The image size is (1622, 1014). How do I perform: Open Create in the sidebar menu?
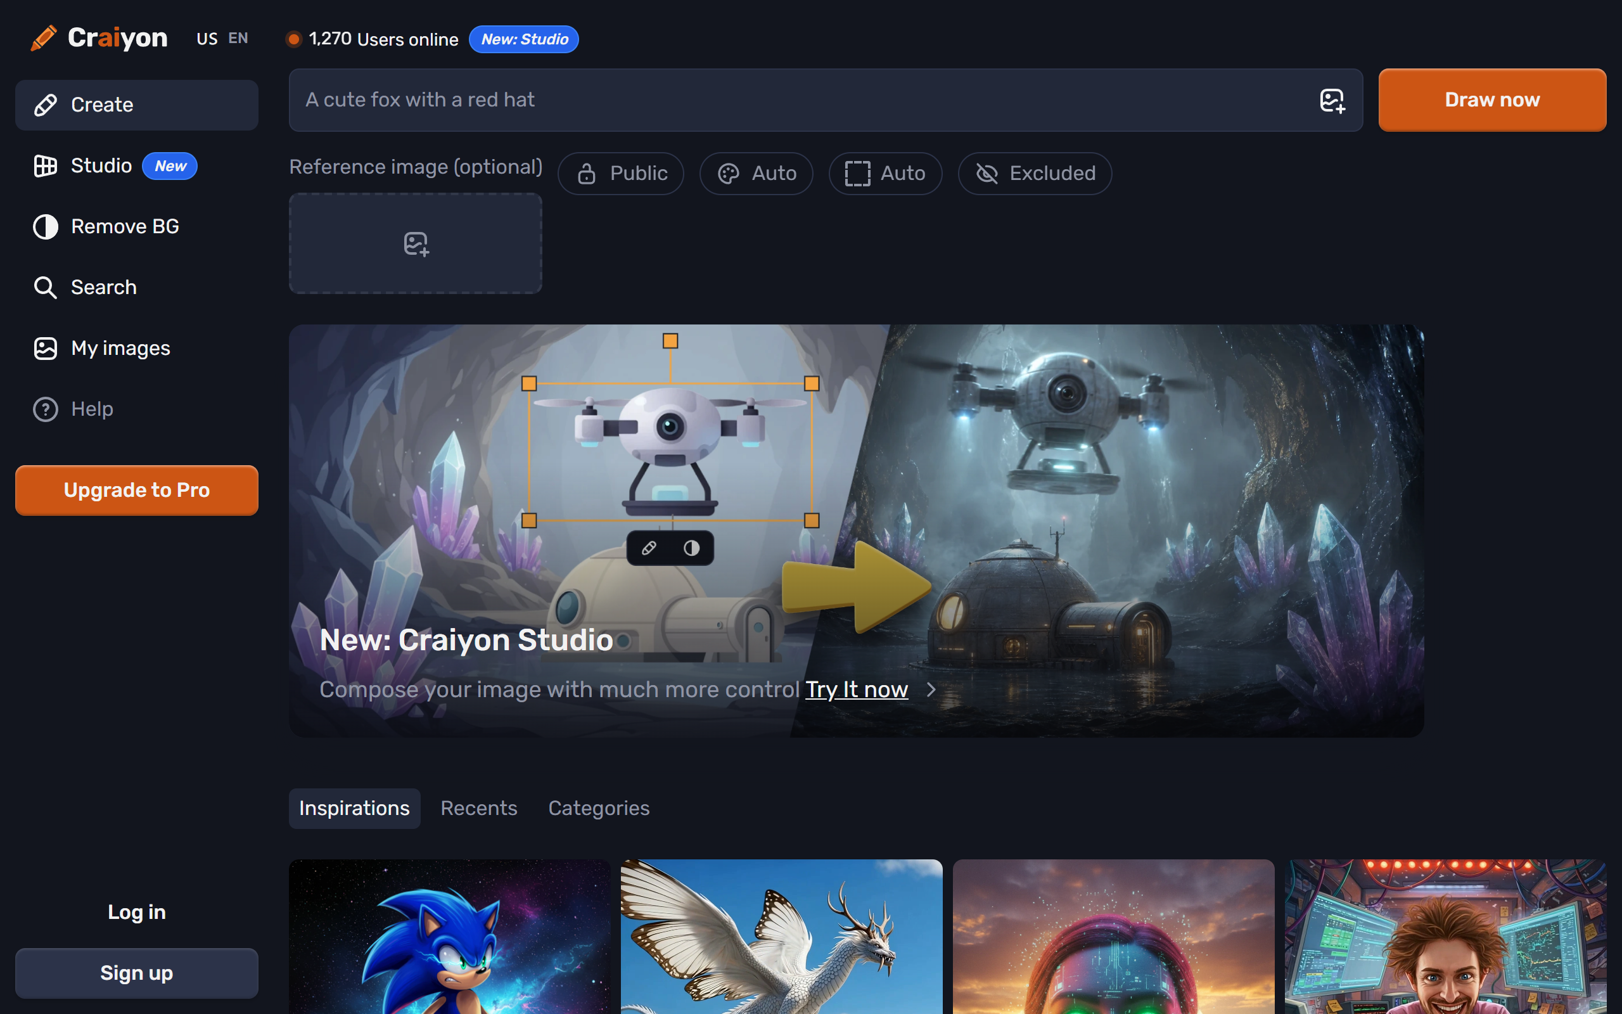click(x=137, y=105)
